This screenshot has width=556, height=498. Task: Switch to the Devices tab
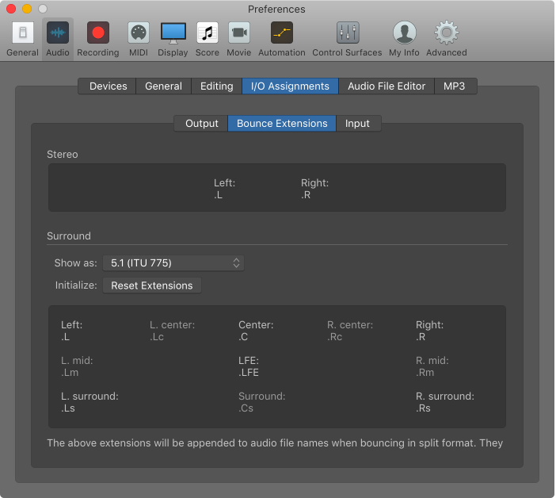tap(108, 86)
